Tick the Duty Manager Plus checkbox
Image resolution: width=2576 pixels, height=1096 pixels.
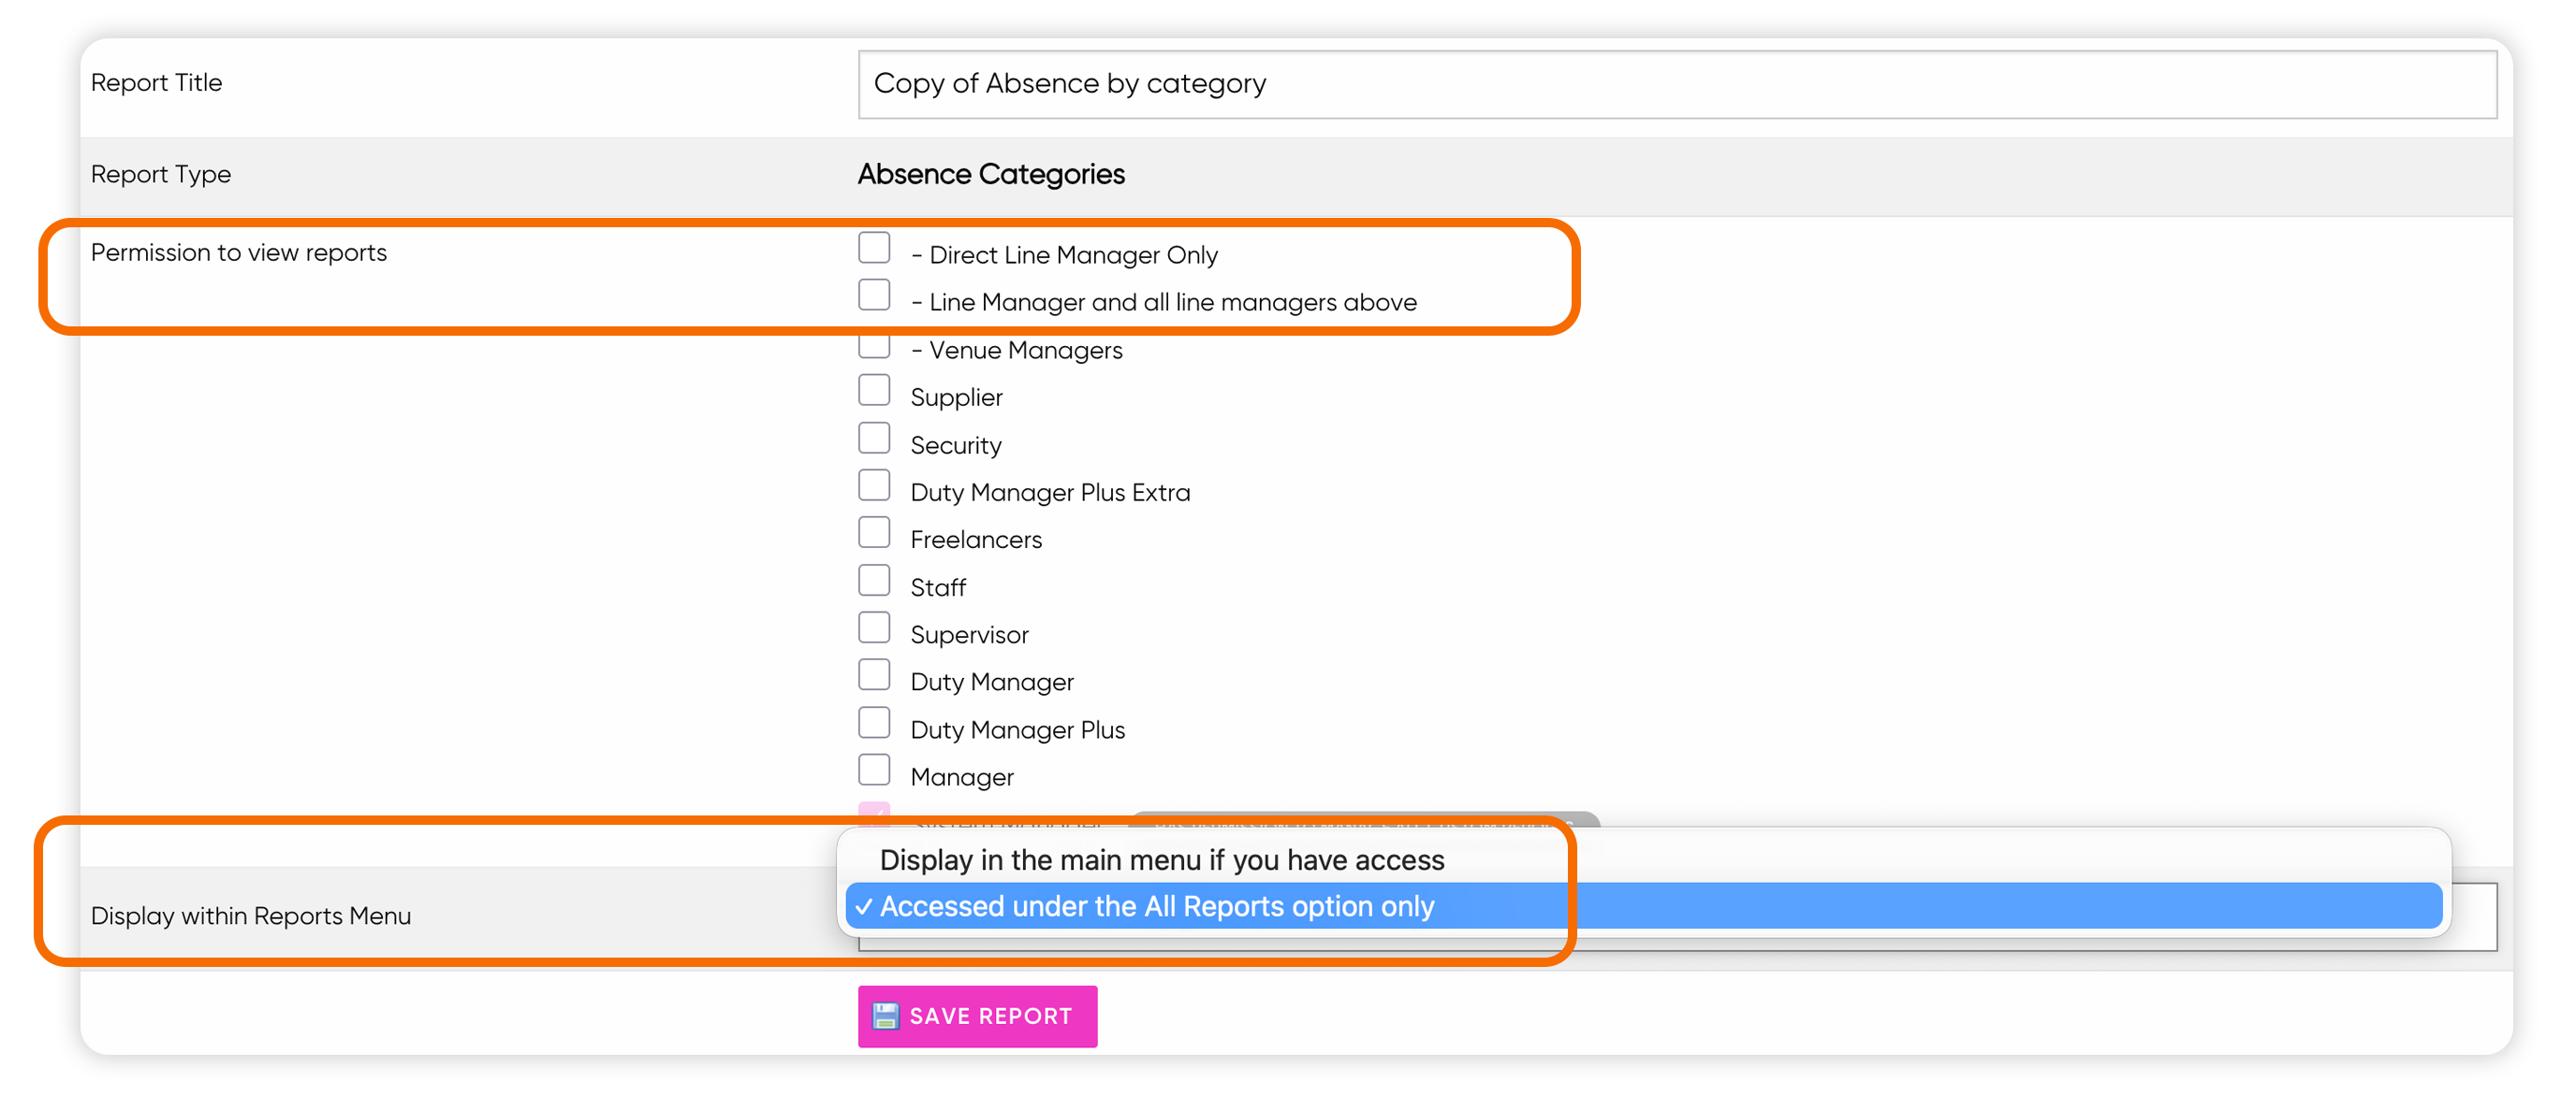pos(874,722)
